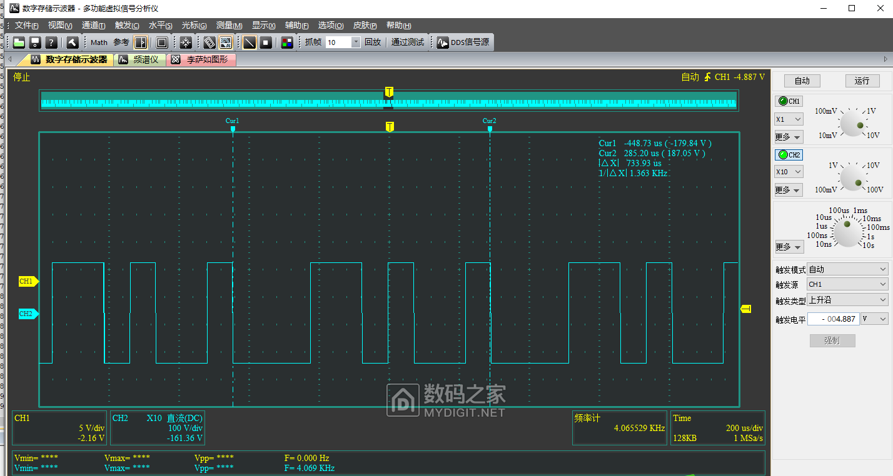Viewport: 893px width, 476px height.
Task: Click the tab scroll left arrow
Action: click(9, 59)
